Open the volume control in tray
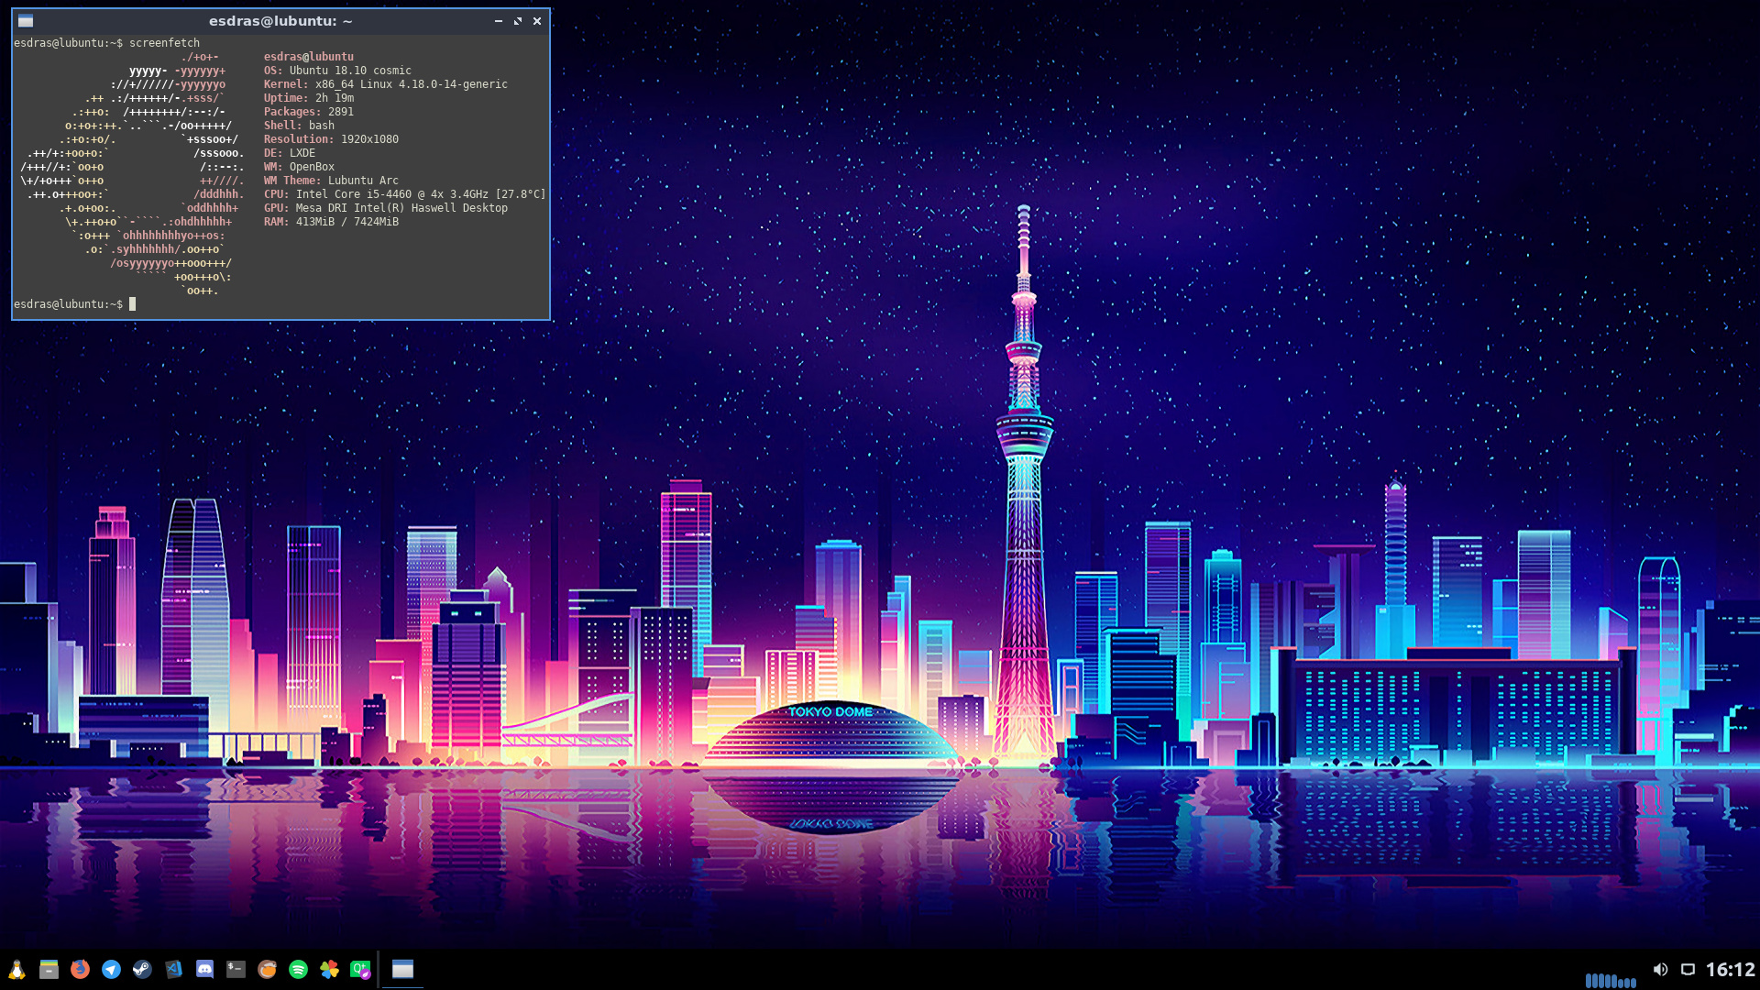The height and width of the screenshot is (990, 1760). (1660, 970)
